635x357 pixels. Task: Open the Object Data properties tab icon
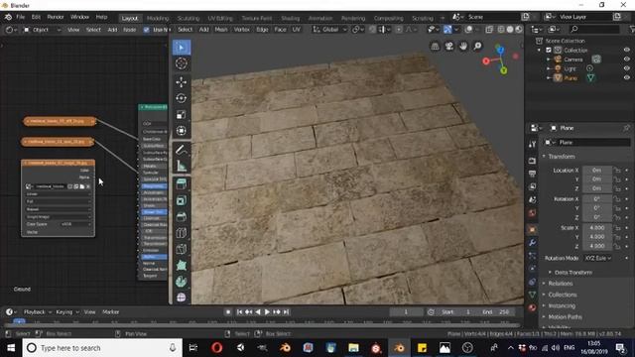tap(532, 295)
